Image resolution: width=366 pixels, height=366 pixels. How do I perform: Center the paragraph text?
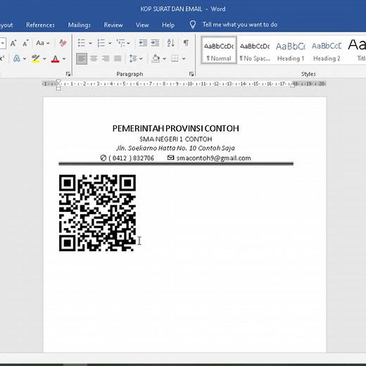[94, 58]
